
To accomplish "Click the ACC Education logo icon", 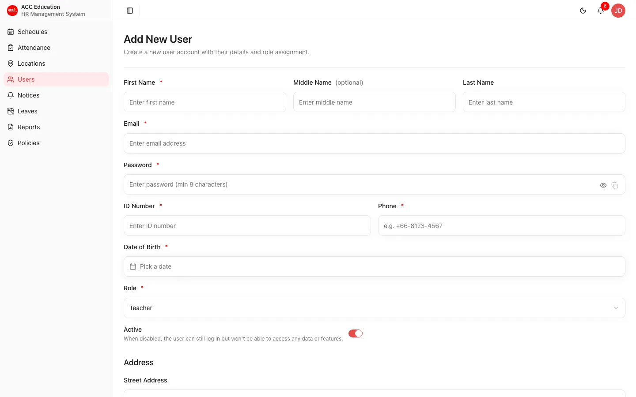I will coord(12,11).
